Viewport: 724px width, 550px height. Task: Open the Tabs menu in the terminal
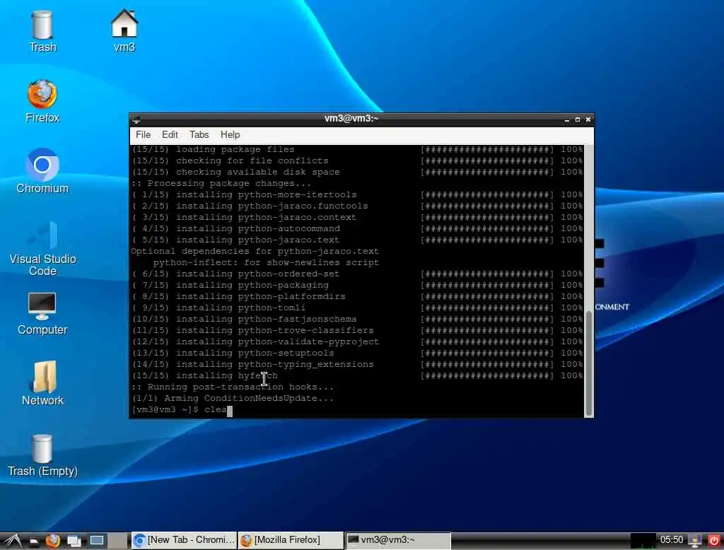pos(199,135)
